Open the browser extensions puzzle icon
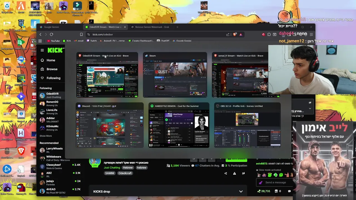This screenshot has height=200, width=356. point(269,34)
